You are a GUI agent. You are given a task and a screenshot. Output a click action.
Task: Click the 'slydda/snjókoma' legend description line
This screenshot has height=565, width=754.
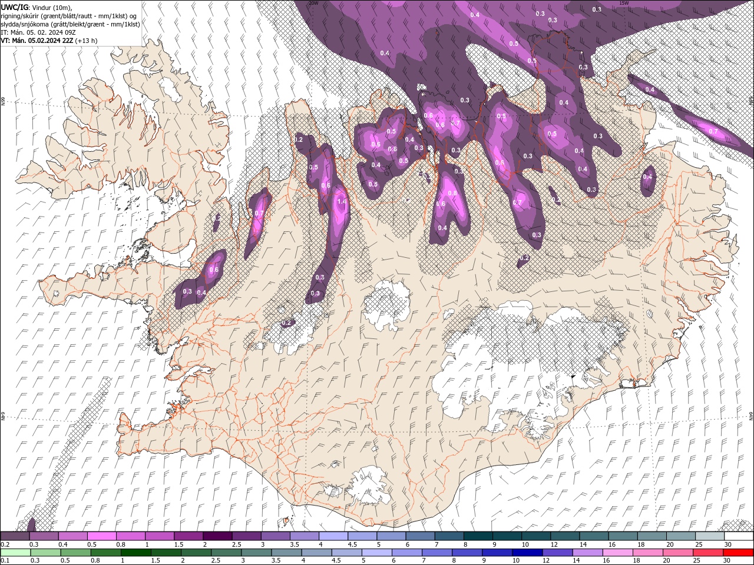click(x=70, y=24)
